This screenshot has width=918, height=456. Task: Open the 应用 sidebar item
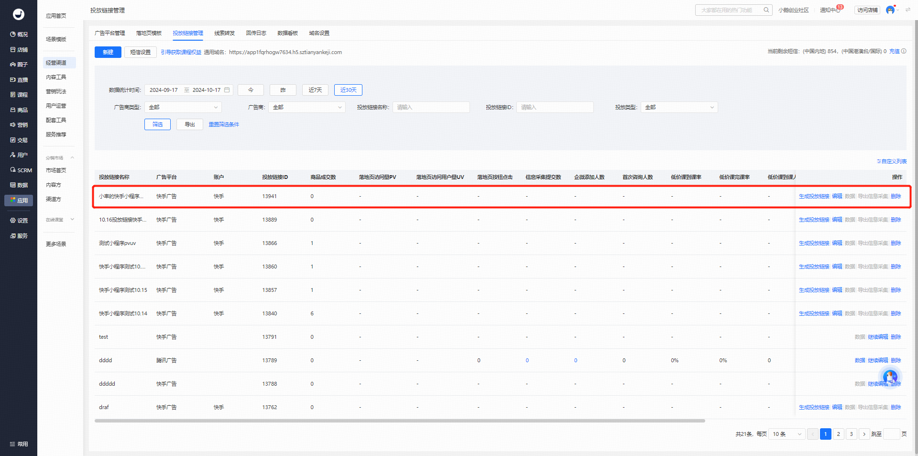coord(19,200)
